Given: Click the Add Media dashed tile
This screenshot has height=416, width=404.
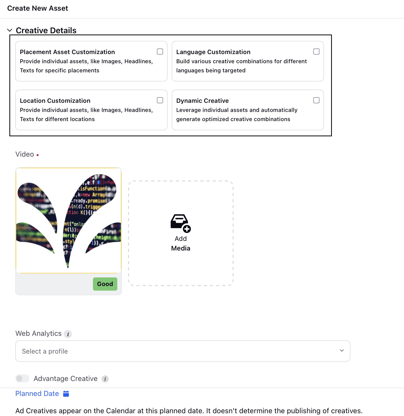Looking at the screenshot, I should [181, 233].
